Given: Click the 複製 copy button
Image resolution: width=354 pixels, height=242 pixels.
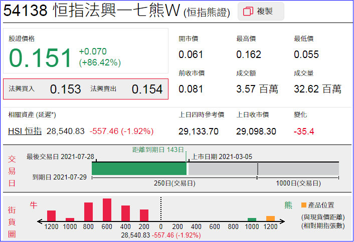Looking at the screenshot, I should [x=261, y=11].
